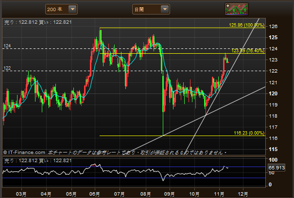Click the 123.39 (76.40%) Fibonacci label
Image resolution: width=294 pixels, height=198 pixels.
[248, 51]
